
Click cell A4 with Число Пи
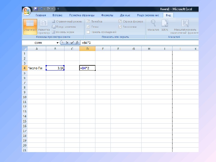coord(37,68)
